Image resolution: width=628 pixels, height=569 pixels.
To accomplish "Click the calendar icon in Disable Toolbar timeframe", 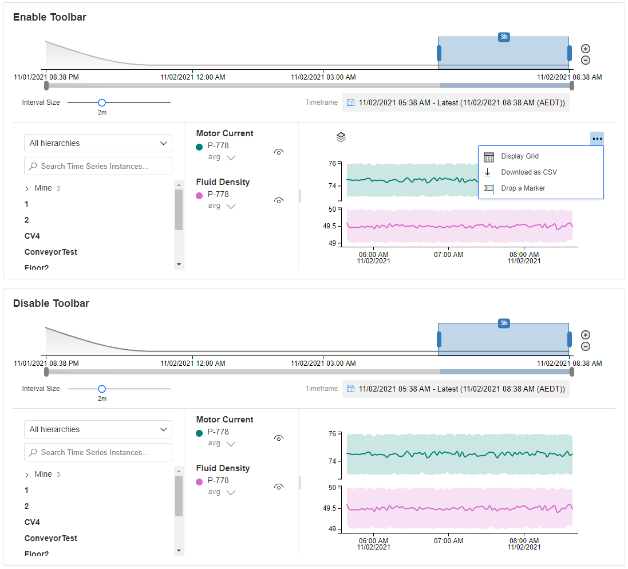I will tap(350, 389).
